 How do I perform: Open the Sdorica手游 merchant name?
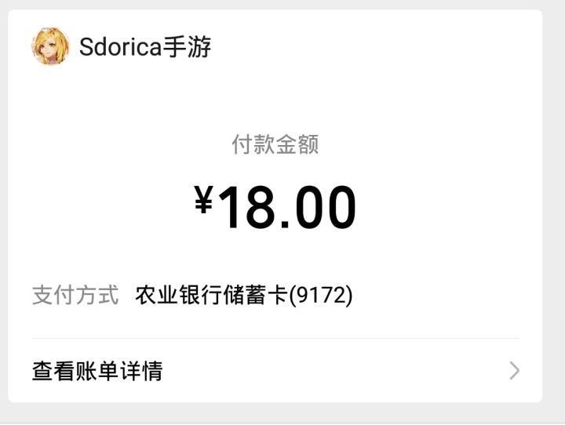coord(145,47)
